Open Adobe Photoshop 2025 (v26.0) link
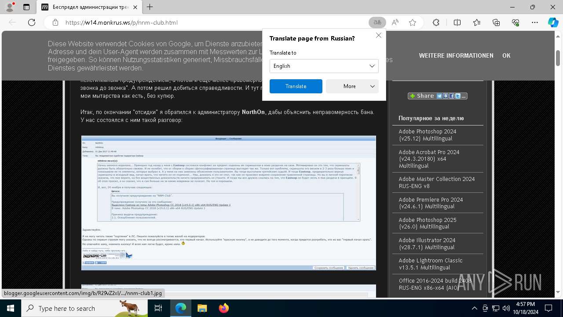The image size is (563, 317). [x=428, y=223]
